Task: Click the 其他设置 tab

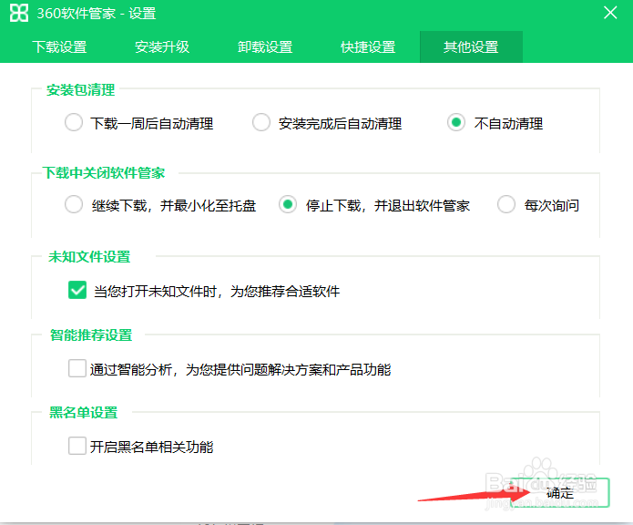Action: 471,47
